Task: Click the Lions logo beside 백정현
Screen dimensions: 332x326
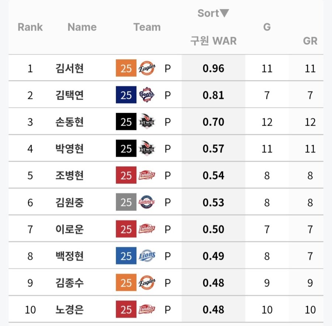Action: click(x=147, y=255)
